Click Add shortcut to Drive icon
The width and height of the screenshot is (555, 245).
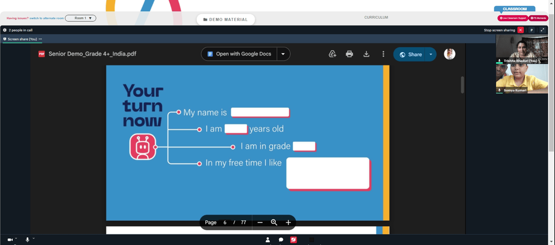(x=332, y=54)
